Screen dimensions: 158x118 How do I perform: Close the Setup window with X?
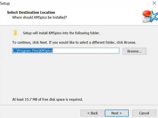coord(154,3)
